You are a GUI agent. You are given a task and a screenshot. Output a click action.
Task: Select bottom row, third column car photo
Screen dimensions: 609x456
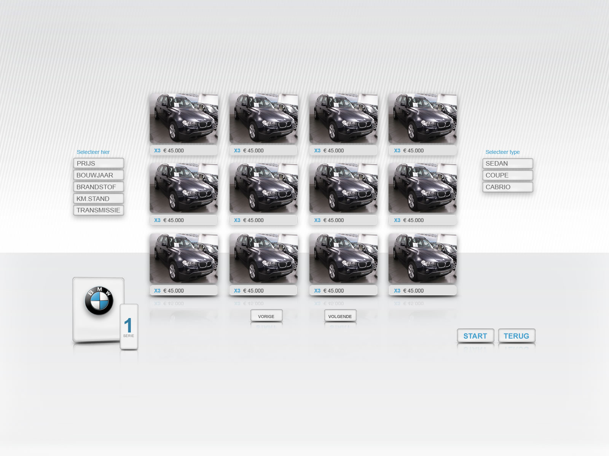click(x=343, y=258)
